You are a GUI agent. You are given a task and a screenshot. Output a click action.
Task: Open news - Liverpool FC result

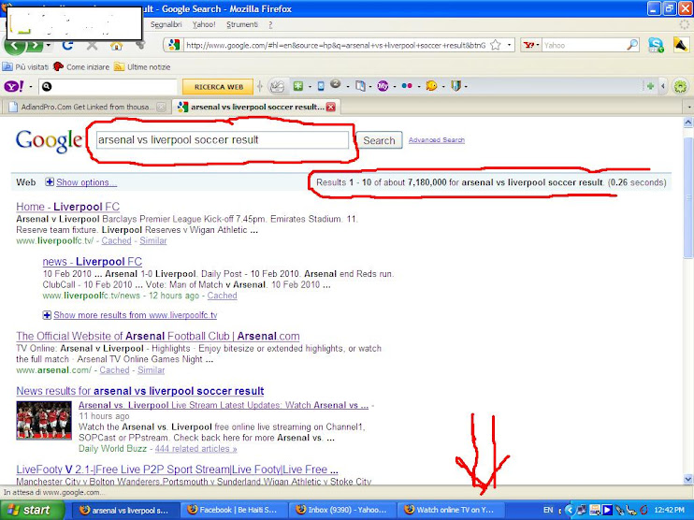tap(92, 262)
